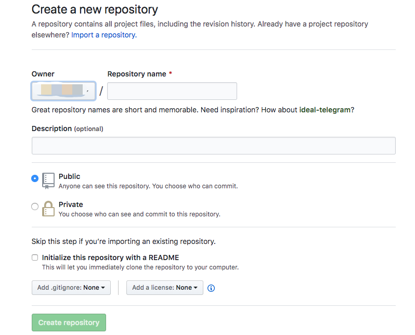Click the info icon beside license dropdown
This screenshot has width=415, height=335.
point(211,288)
